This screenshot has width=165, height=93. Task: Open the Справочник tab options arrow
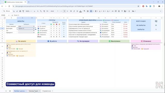[52, 91]
